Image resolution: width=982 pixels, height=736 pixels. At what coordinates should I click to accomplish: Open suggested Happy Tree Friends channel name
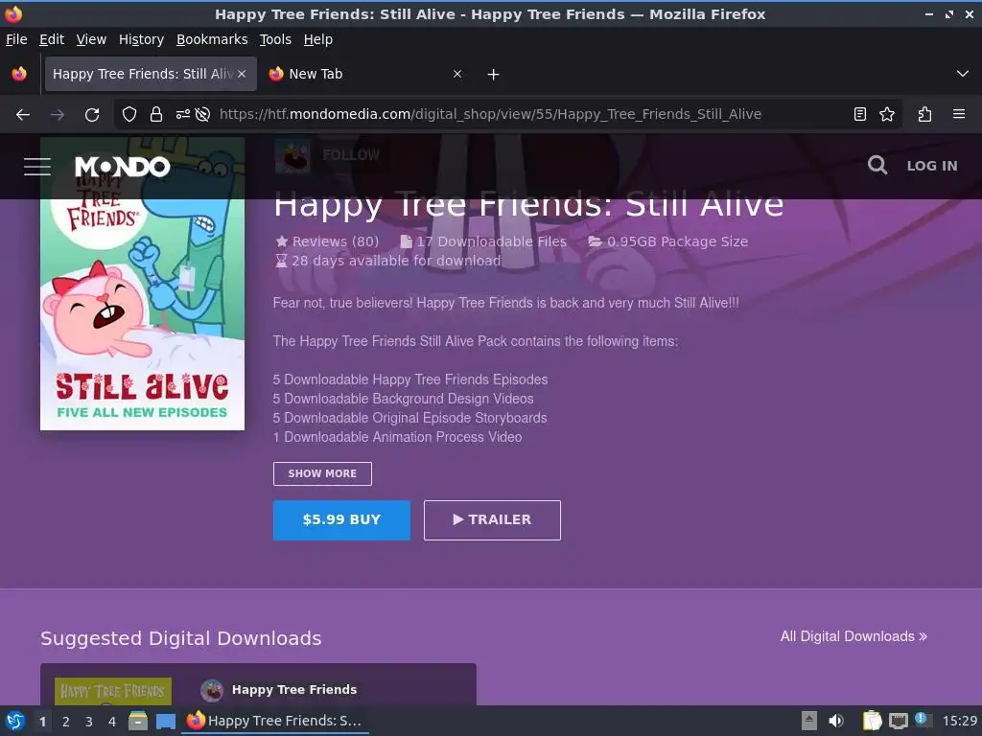pos(294,690)
